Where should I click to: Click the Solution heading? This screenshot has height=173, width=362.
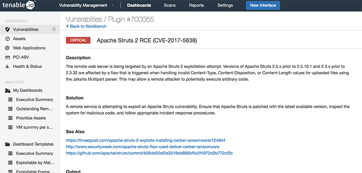75,98
